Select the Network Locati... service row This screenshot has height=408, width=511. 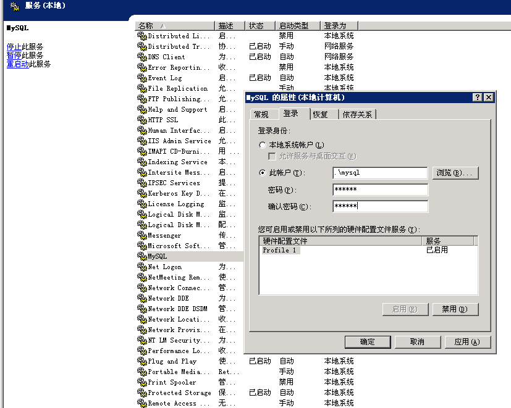pyautogui.click(x=189, y=319)
